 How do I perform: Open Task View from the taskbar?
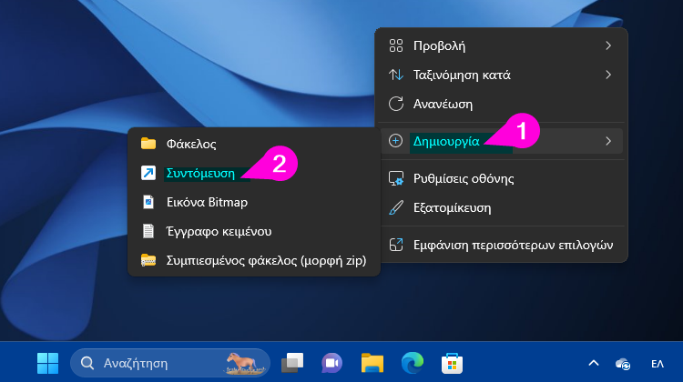click(292, 363)
